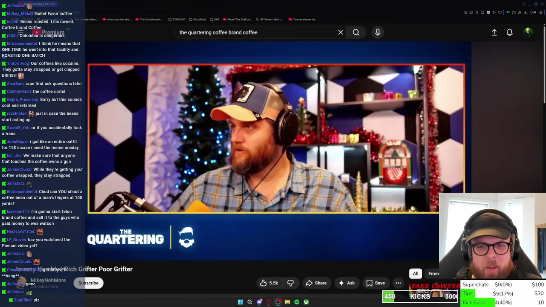546x307 pixels.
Task: Open the browser profile icon
Action: [x=520, y=12]
